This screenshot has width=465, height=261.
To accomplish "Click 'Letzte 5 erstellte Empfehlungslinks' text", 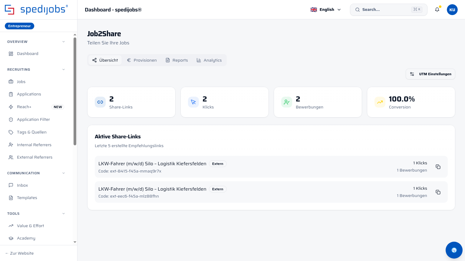I will pos(129,146).
